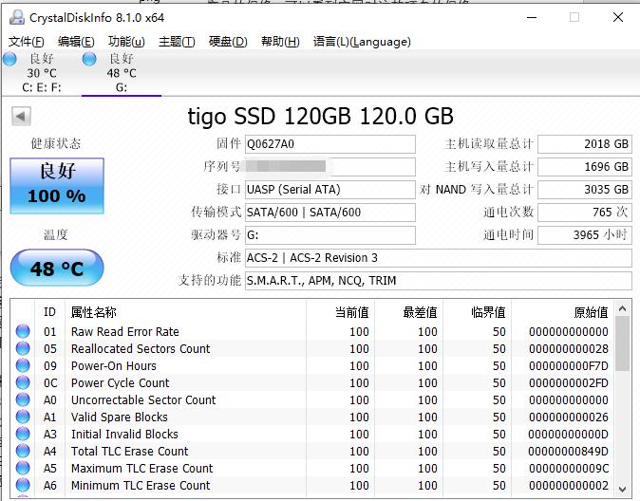Click the host writes value 1696 GB

point(585,167)
